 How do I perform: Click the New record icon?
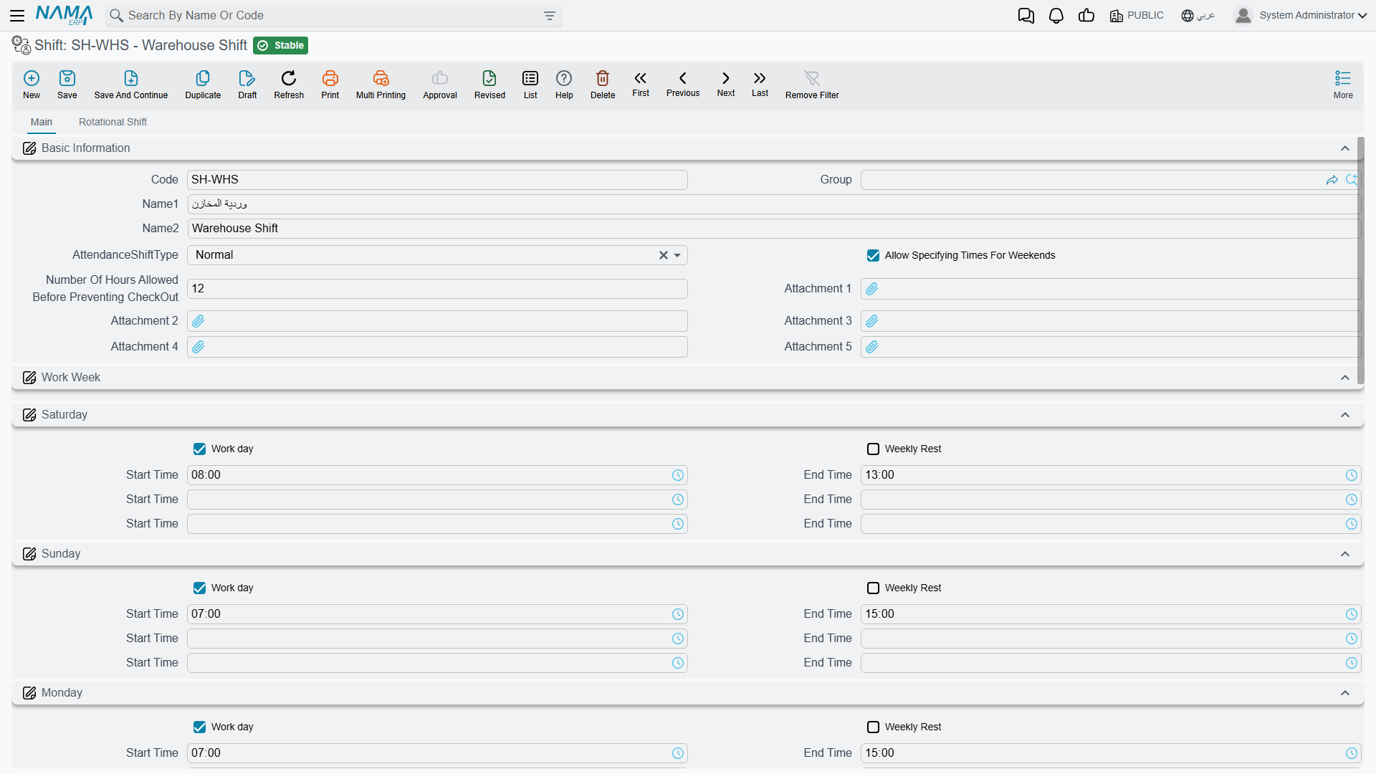(x=32, y=78)
